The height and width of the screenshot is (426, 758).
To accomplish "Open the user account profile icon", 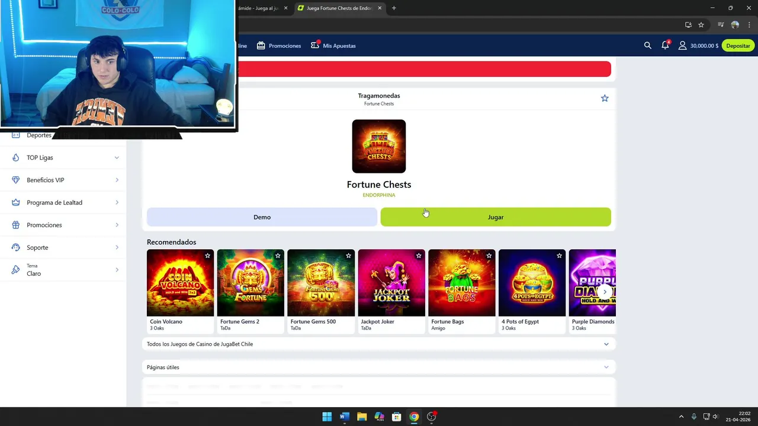I will [682, 46].
